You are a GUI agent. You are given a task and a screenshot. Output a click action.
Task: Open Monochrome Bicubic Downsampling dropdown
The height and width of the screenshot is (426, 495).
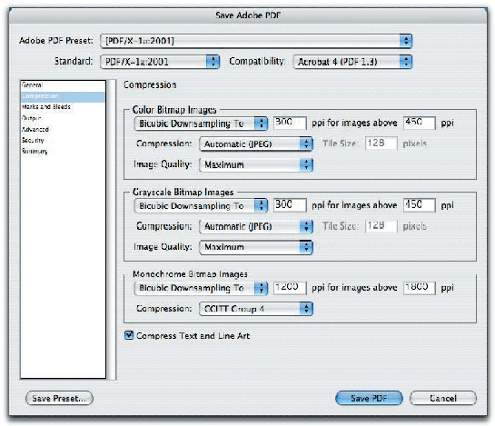(x=201, y=288)
